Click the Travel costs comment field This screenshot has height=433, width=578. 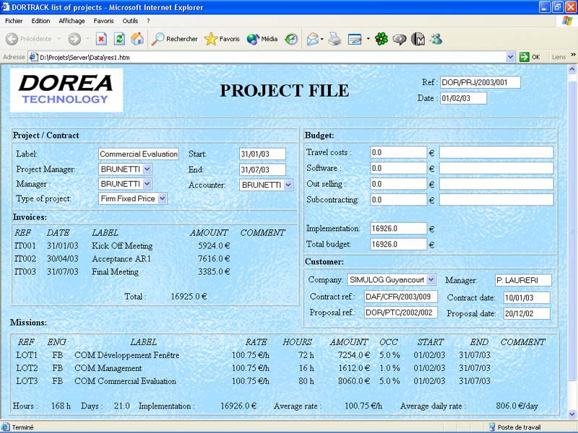[x=496, y=152]
